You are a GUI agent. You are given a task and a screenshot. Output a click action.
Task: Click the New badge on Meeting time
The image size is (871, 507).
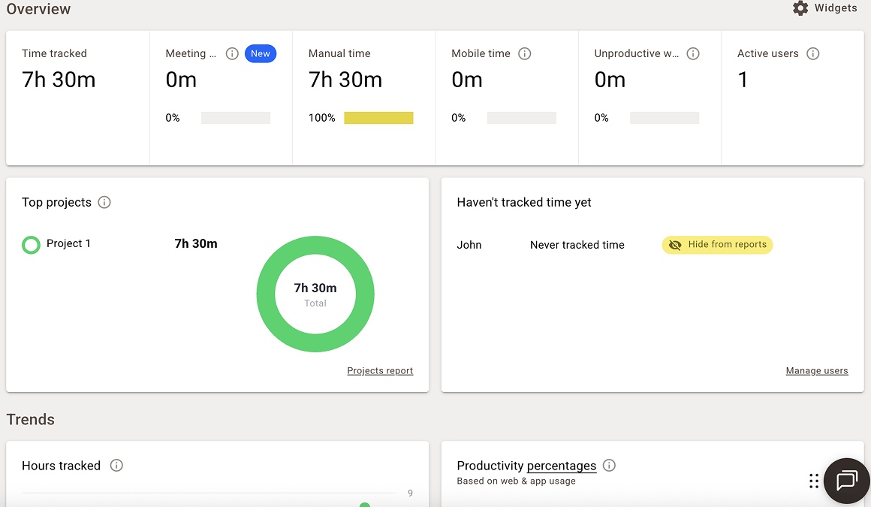[261, 53]
